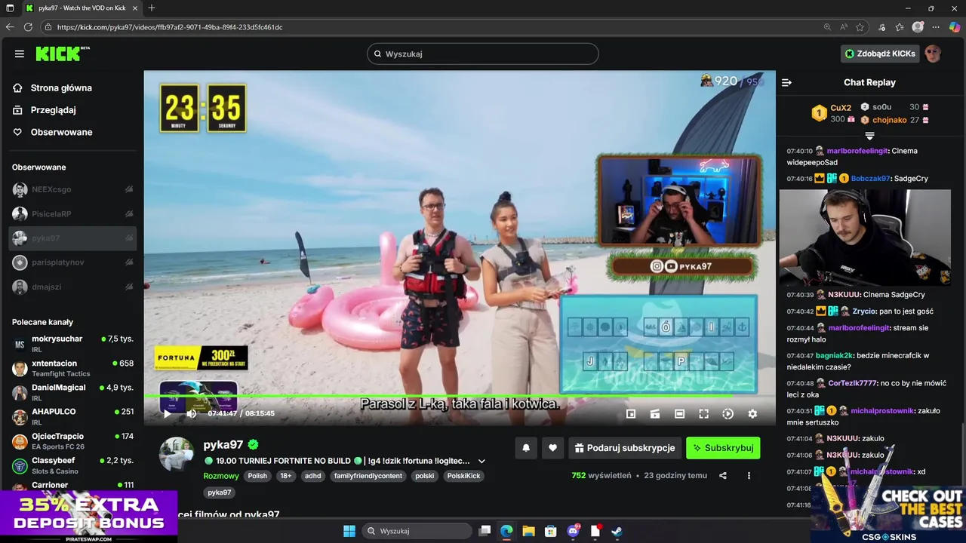Open playback speed control
Image resolution: width=966 pixels, height=543 pixels.
pyautogui.click(x=728, y=413)
